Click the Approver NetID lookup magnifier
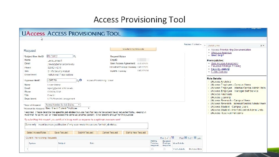 click(78, 81)
